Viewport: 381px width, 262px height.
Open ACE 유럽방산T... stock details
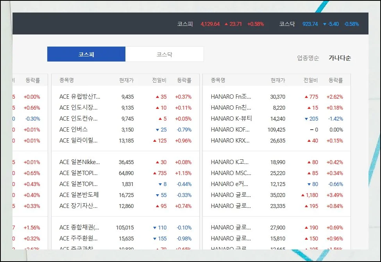80,97
